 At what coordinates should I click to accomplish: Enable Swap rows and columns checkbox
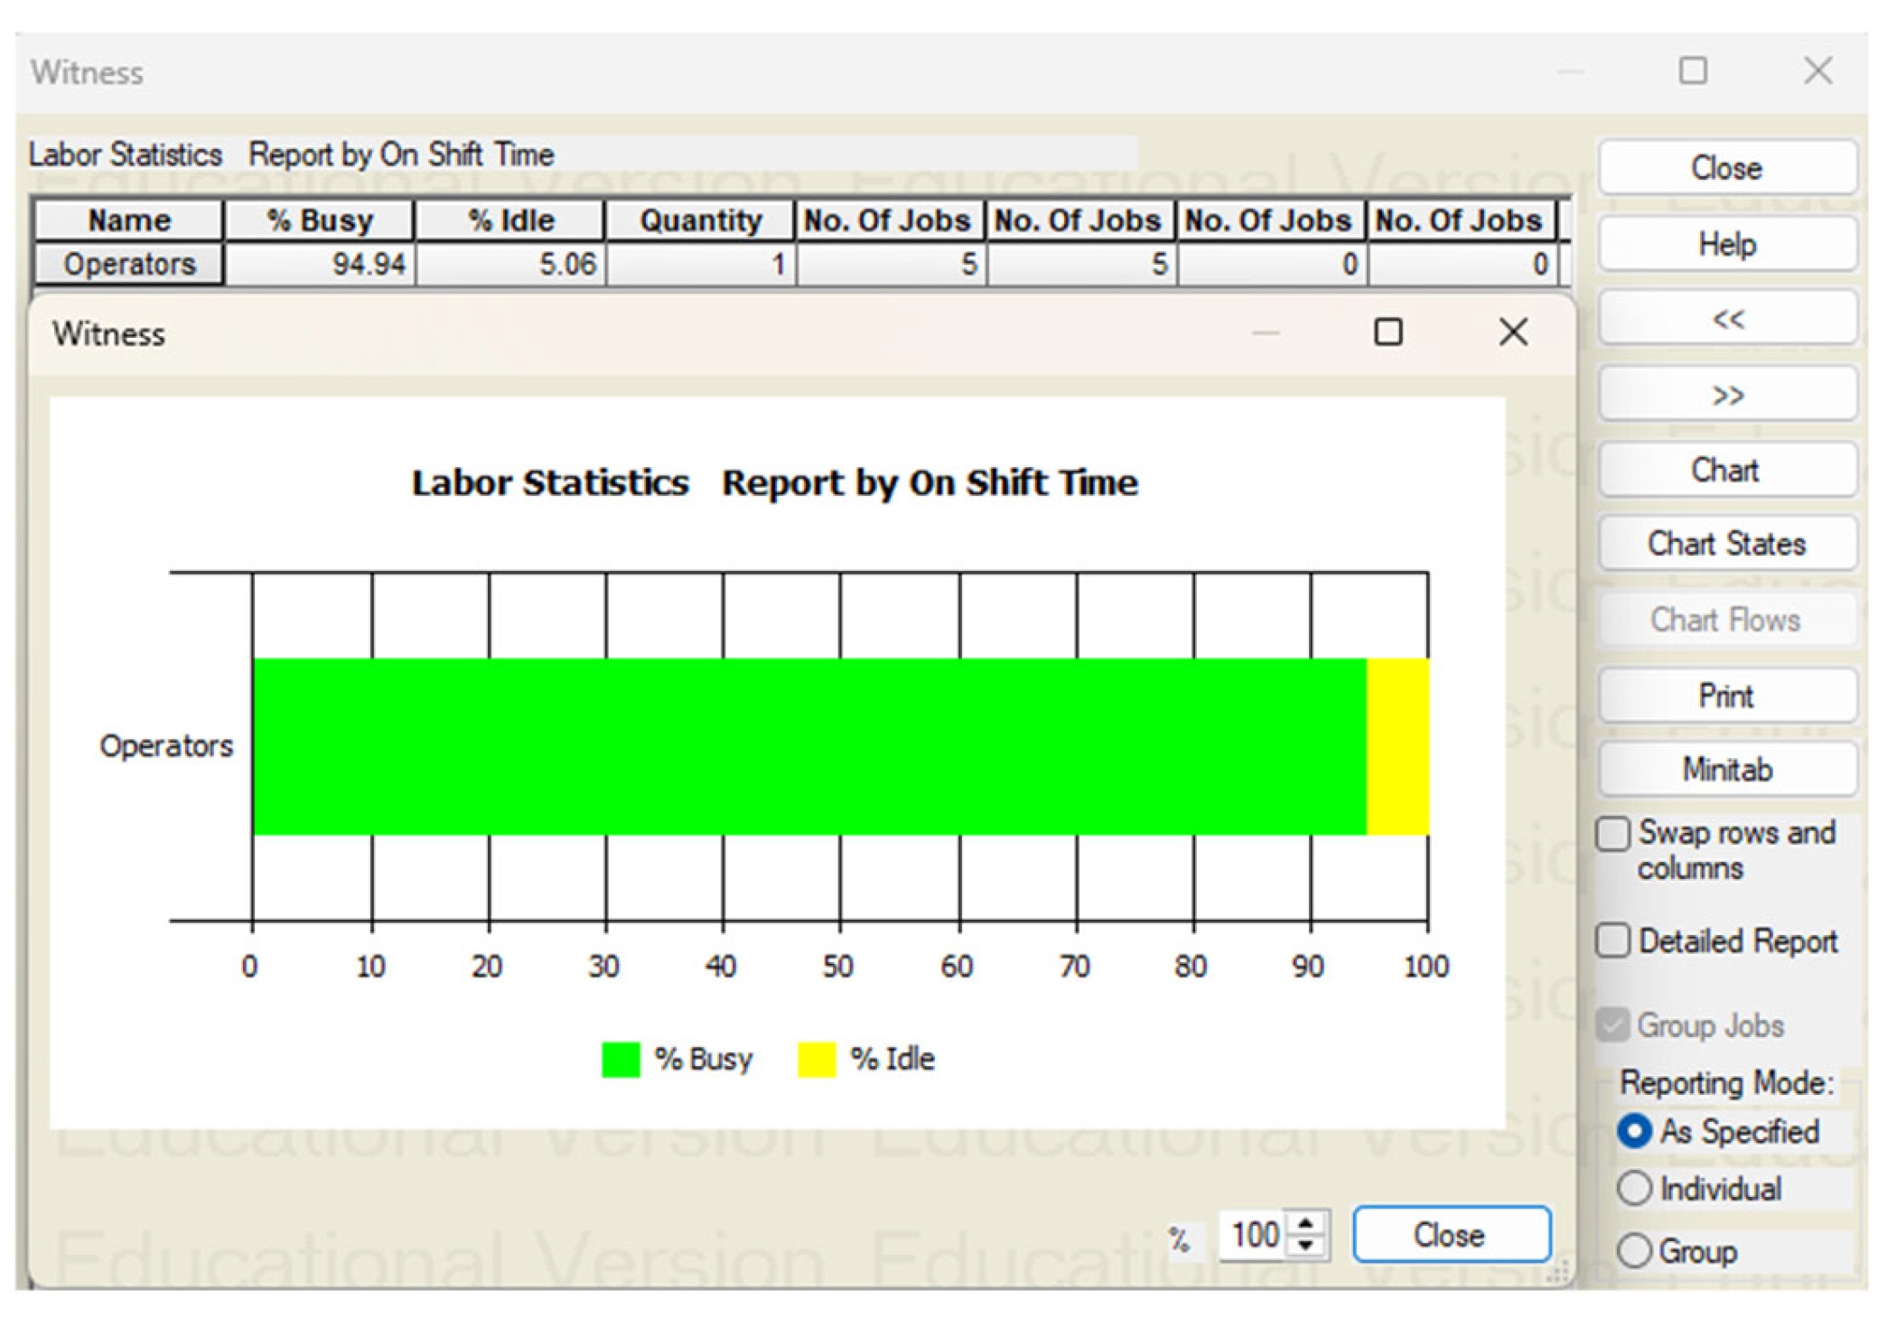pyautogui.click(x=1612, y=834)
